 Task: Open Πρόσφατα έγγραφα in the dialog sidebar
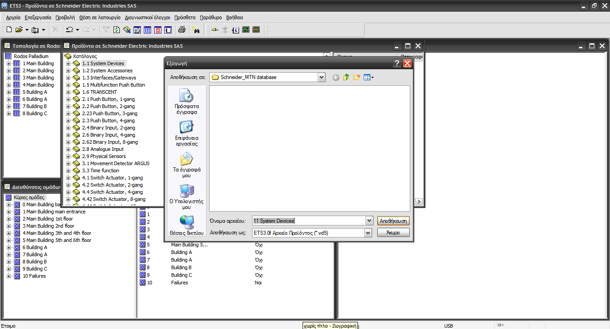point(187,102)
